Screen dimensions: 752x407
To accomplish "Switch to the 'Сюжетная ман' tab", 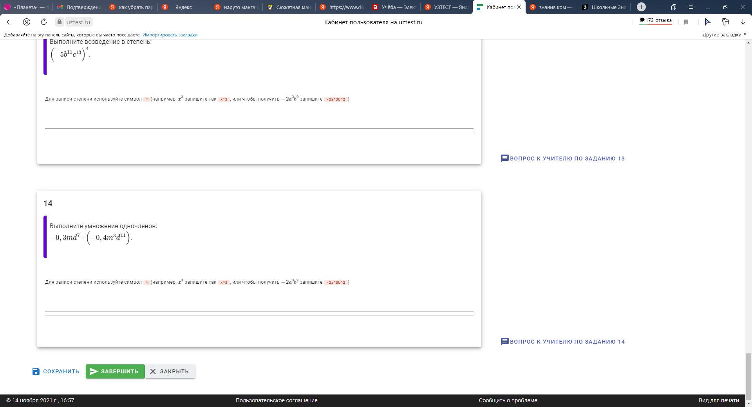I will [289, 7].
